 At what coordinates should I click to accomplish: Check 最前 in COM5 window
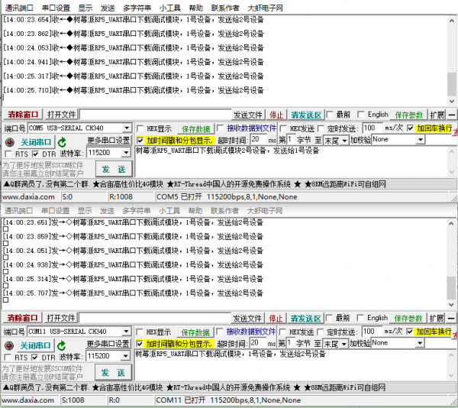330,115
